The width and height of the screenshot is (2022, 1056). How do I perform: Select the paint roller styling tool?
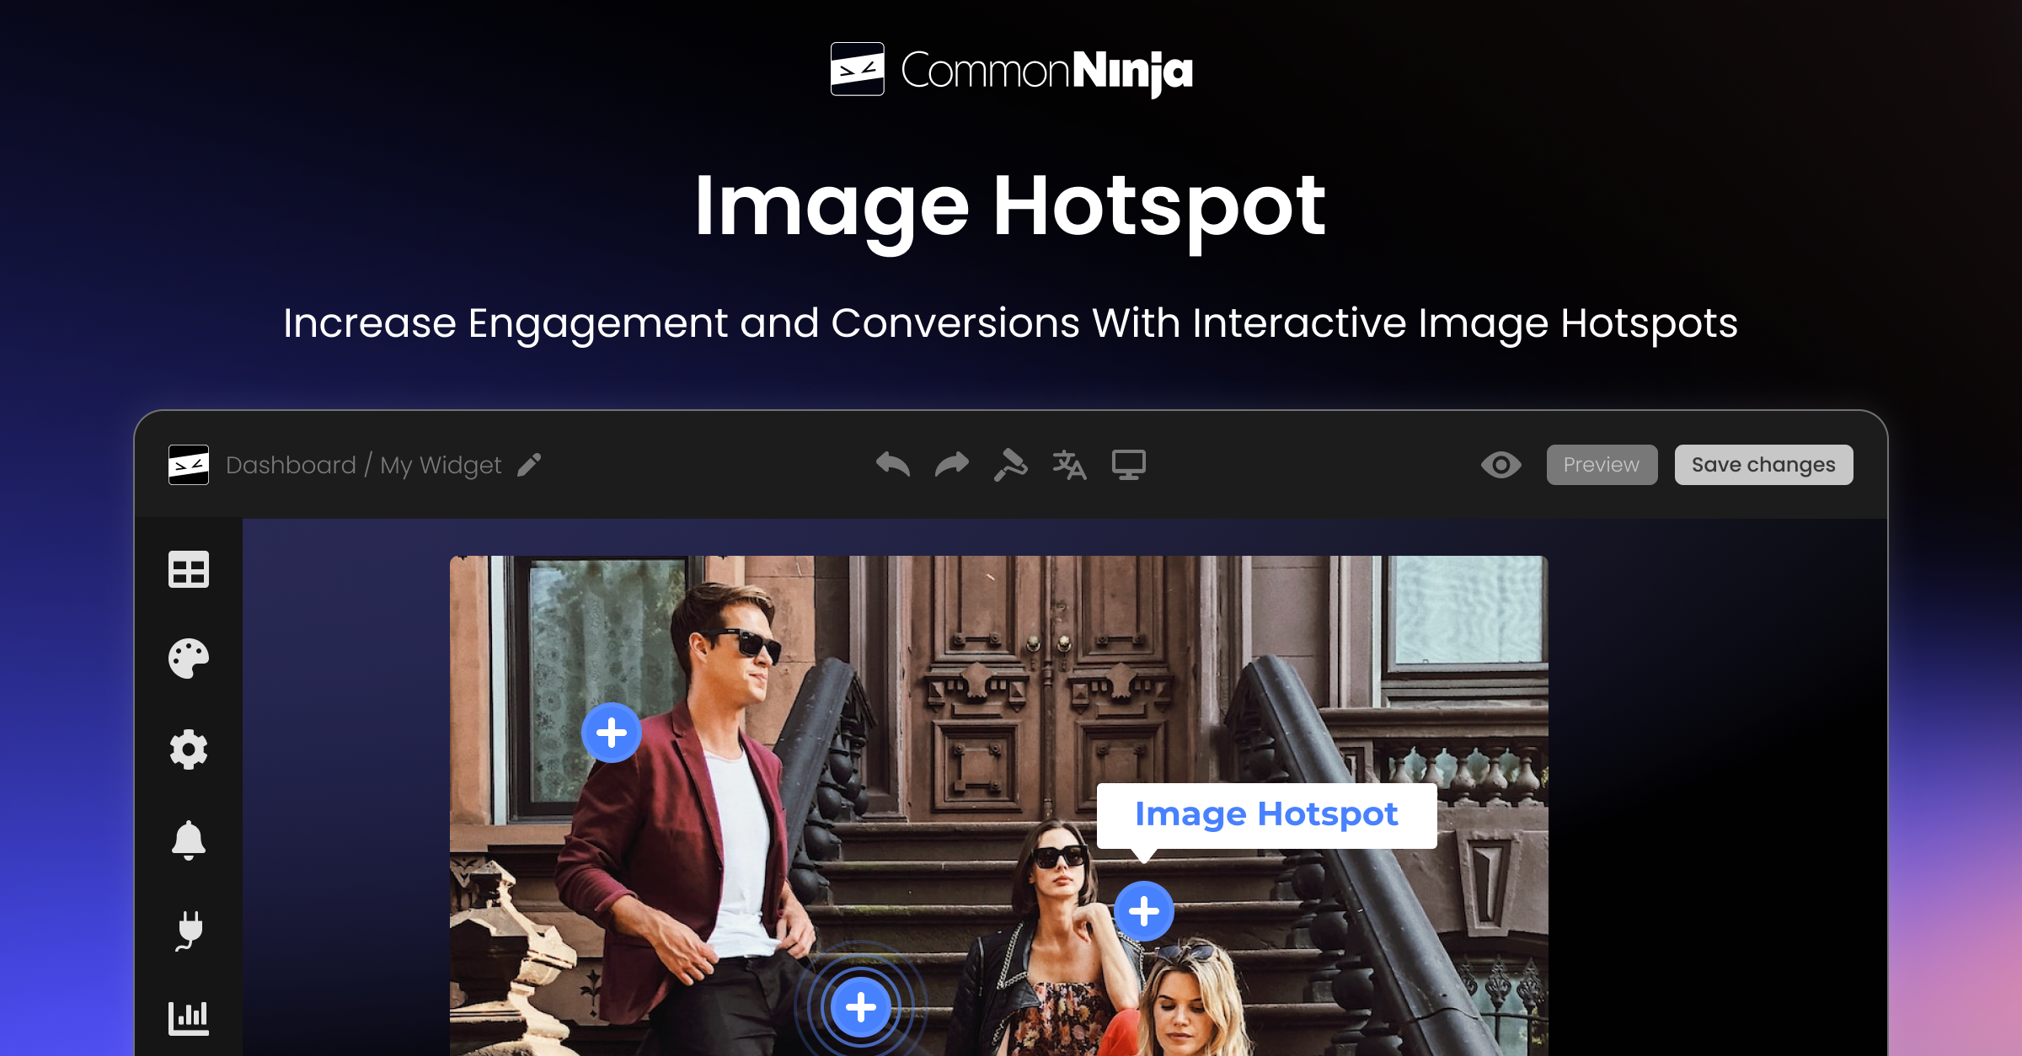1010,464
